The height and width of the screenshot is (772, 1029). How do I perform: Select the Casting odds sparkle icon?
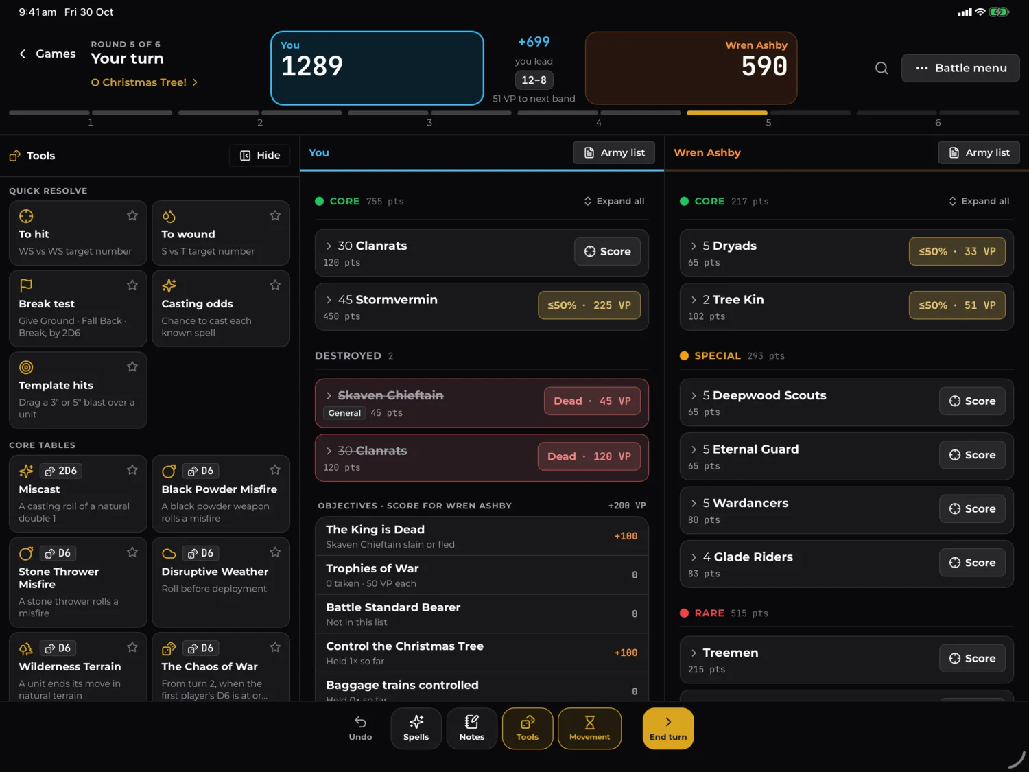(x=169, y=285)
